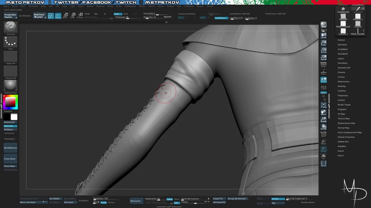Activate the Move transform icon
Screen dimensions: 371x208
tap(65, 16)
